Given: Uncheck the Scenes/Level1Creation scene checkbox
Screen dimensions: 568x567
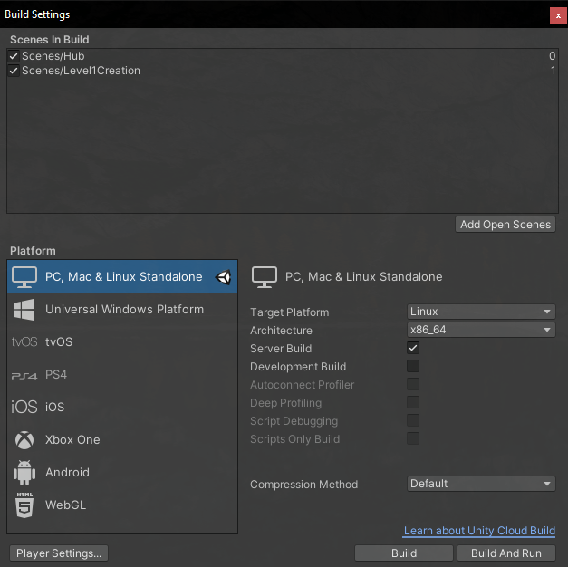Looking at the screenshot, I should 14,71.
